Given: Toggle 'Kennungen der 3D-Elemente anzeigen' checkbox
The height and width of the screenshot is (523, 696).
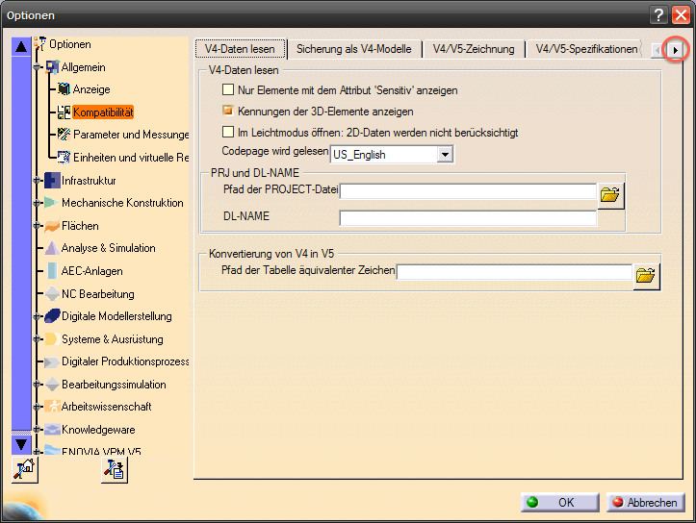Looking at the screenshot, I should pos(229,112).
